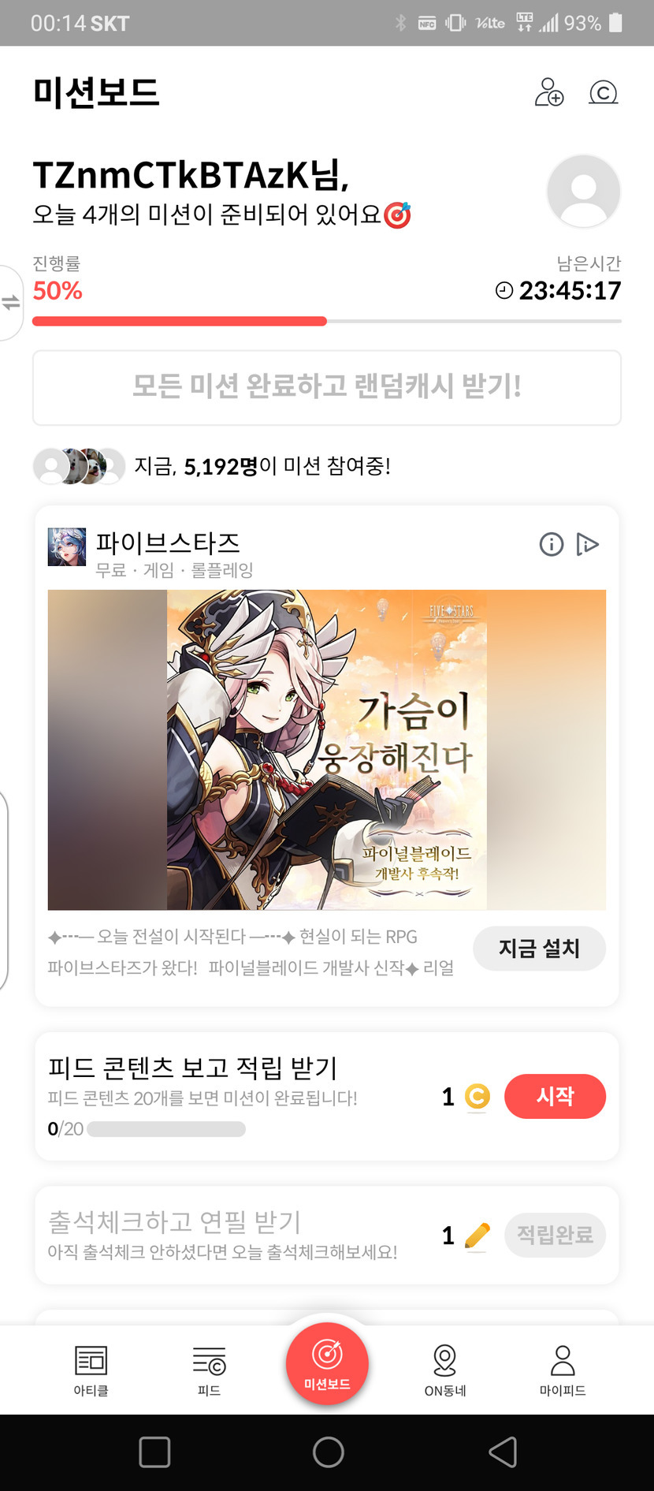This screenshot has height=1491, width=654.
Task: Tap the 지금 설치 install button
Action: pyautogui.click(x=540, y=949)
